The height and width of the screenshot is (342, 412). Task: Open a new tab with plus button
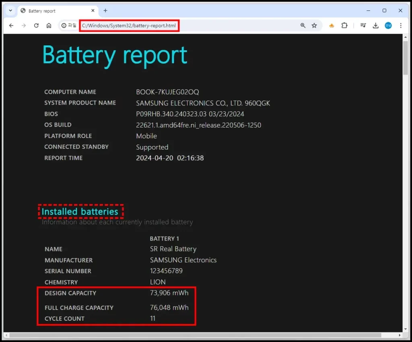coord(105,10)
